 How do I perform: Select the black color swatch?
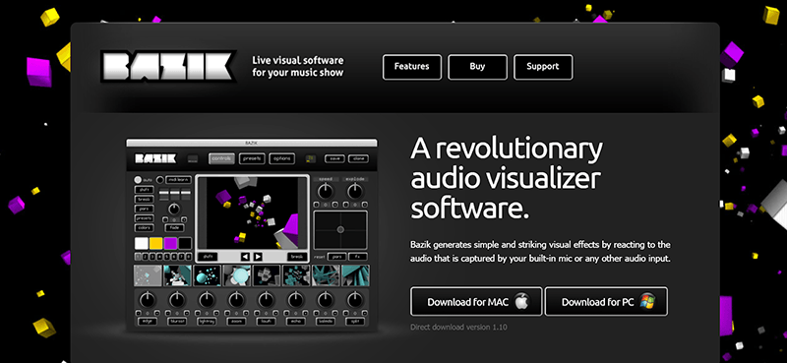pyautogui.click(x=185, y=244)
